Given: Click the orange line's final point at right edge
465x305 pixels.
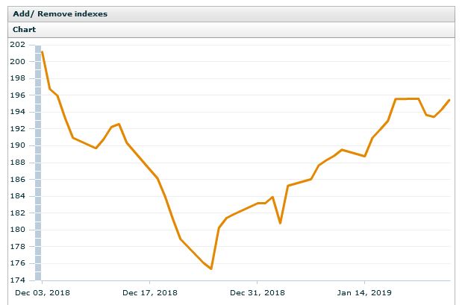Looking at the screenshot, I should click(x=449, y=100).
